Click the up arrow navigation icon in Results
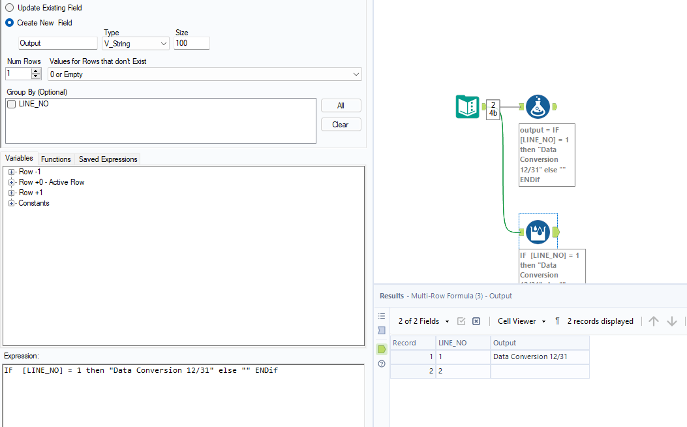 click(x=653, y=321)
